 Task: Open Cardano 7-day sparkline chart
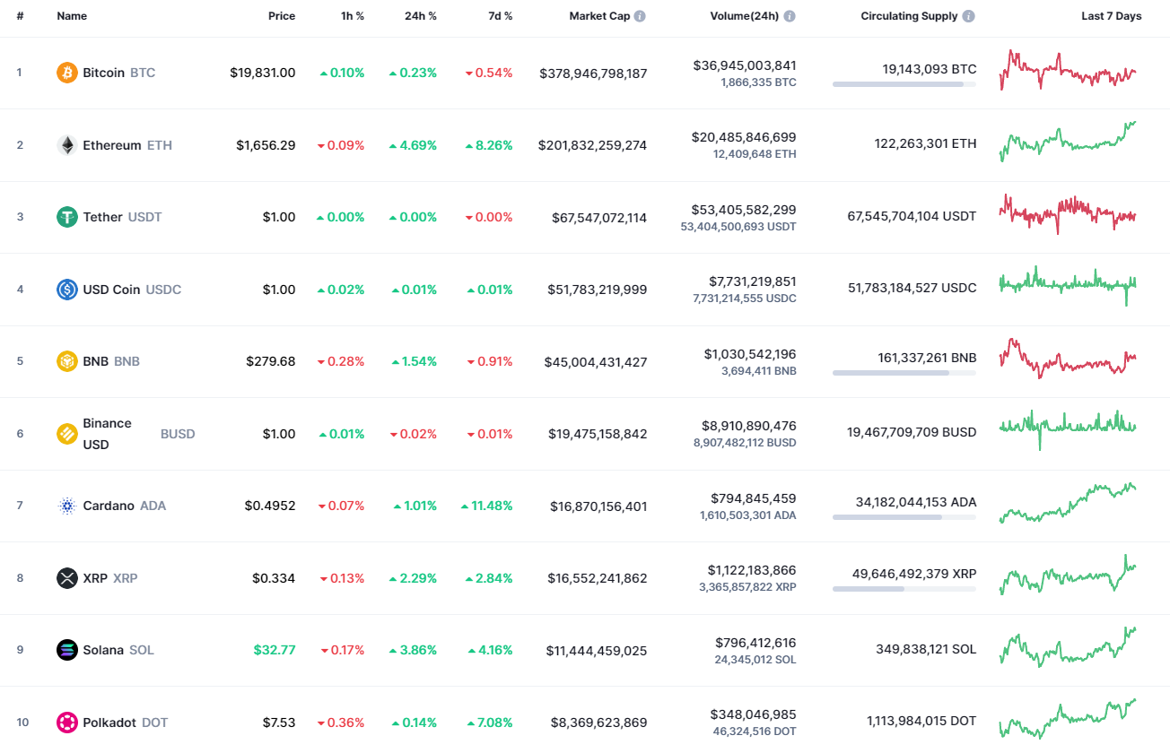(x=1068, y=503)
